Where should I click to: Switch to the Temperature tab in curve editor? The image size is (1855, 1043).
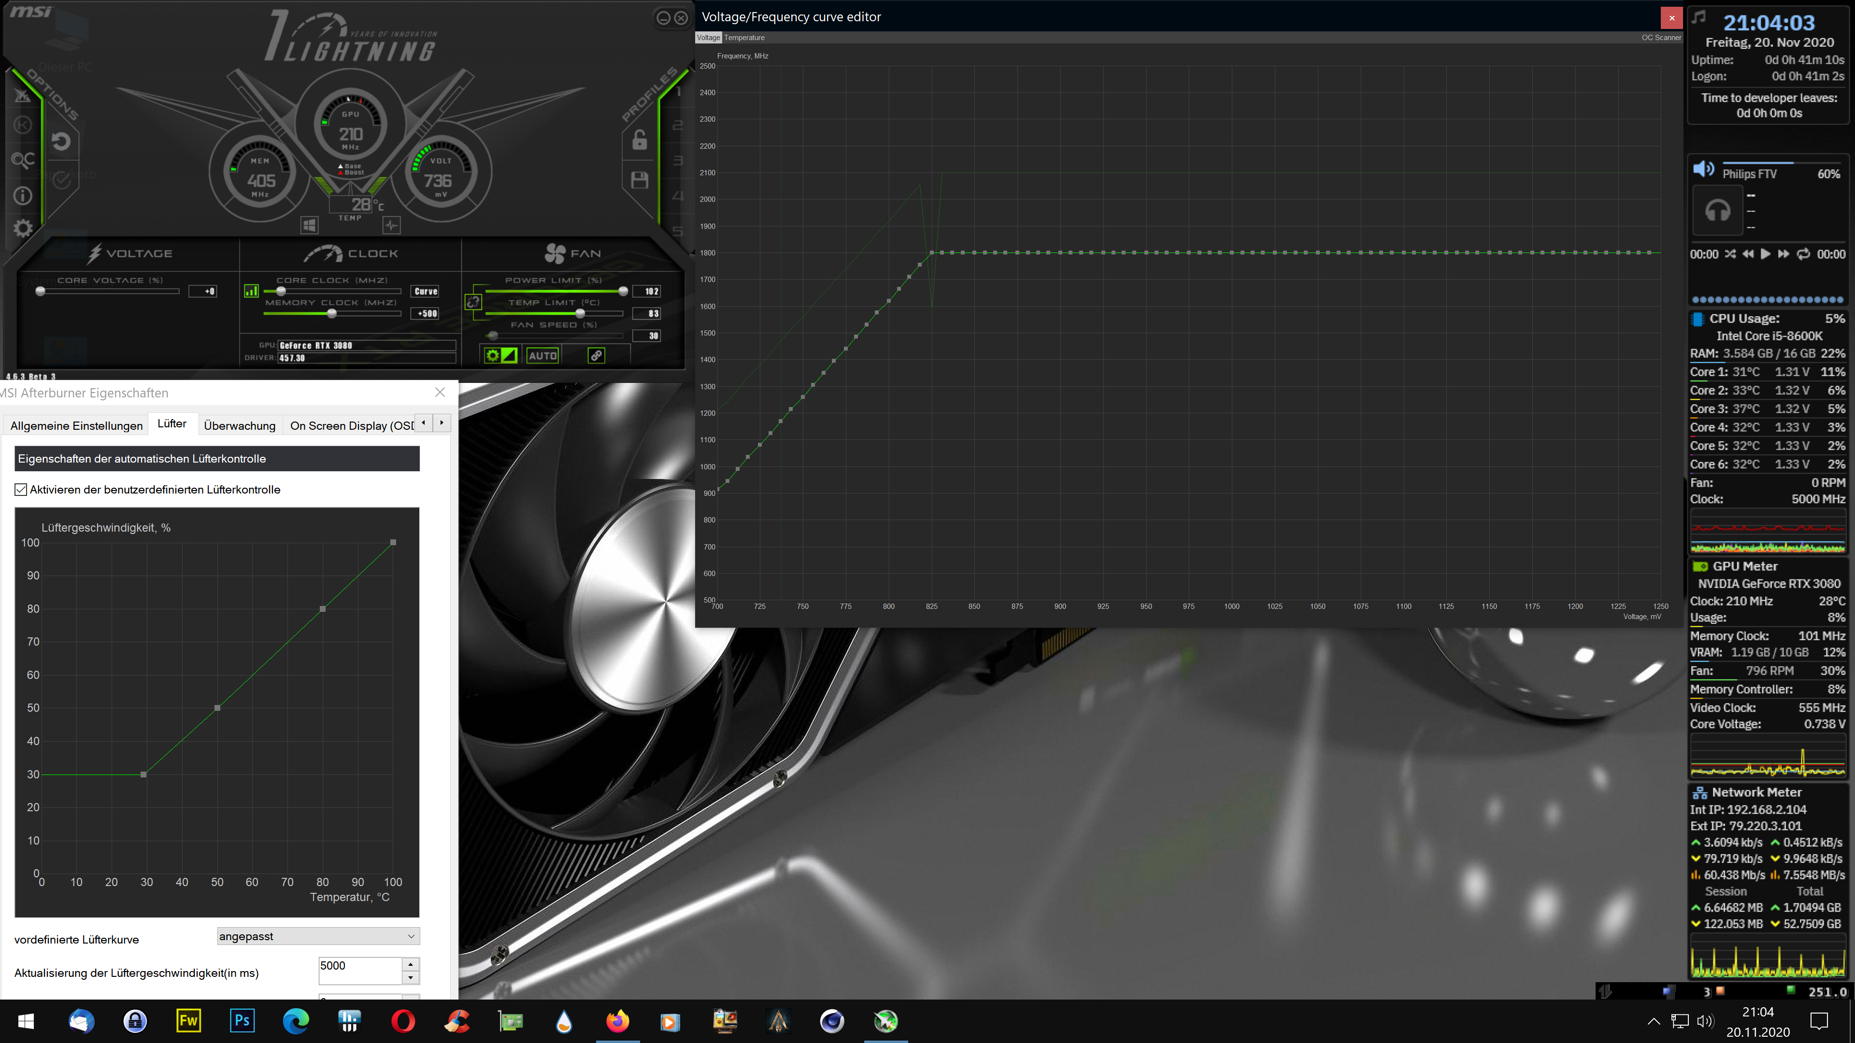pyautogui.click(x=744, y=38)
